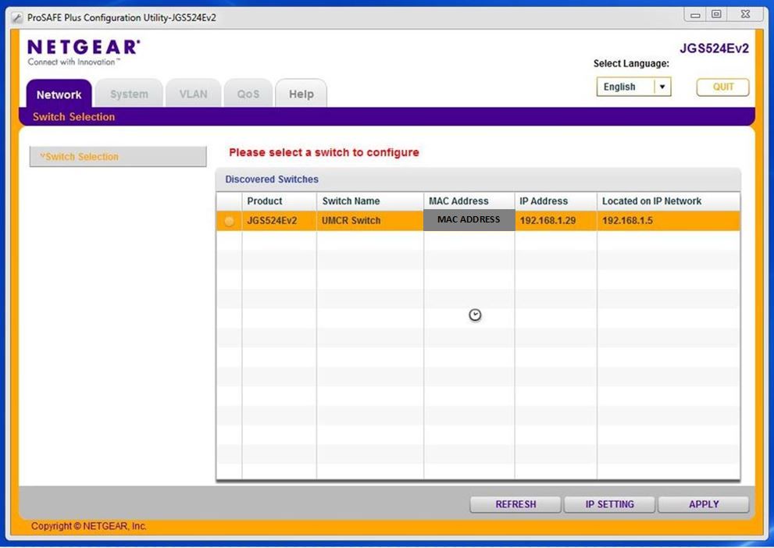Click the NETGEAR logo

84,52
